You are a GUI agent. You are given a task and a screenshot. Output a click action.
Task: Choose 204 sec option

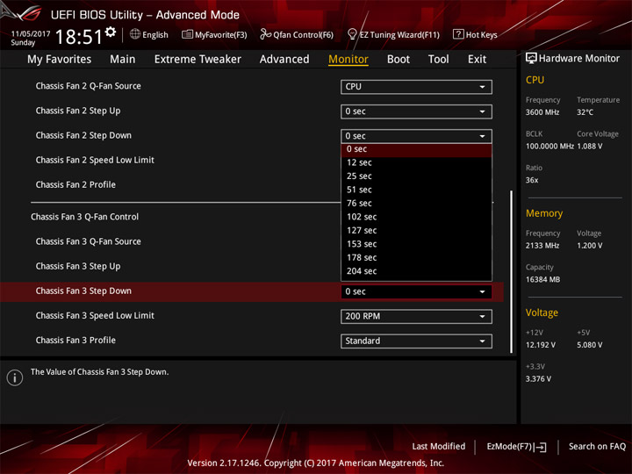pos(416,271)
